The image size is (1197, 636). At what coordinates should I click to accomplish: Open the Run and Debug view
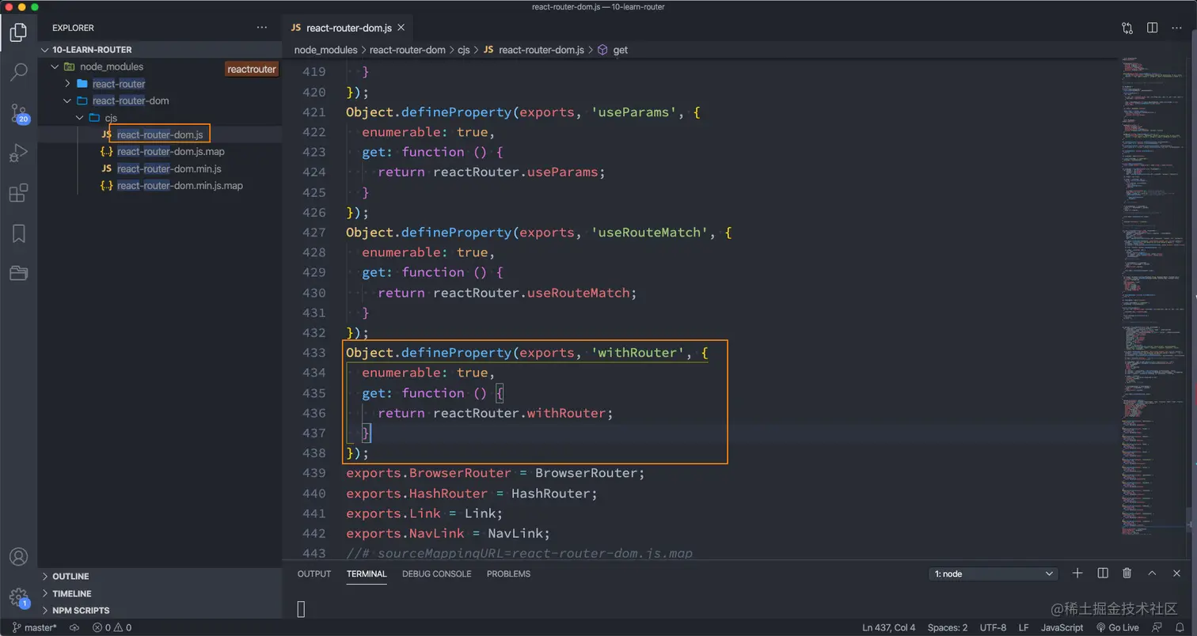(x=18, y=153)
